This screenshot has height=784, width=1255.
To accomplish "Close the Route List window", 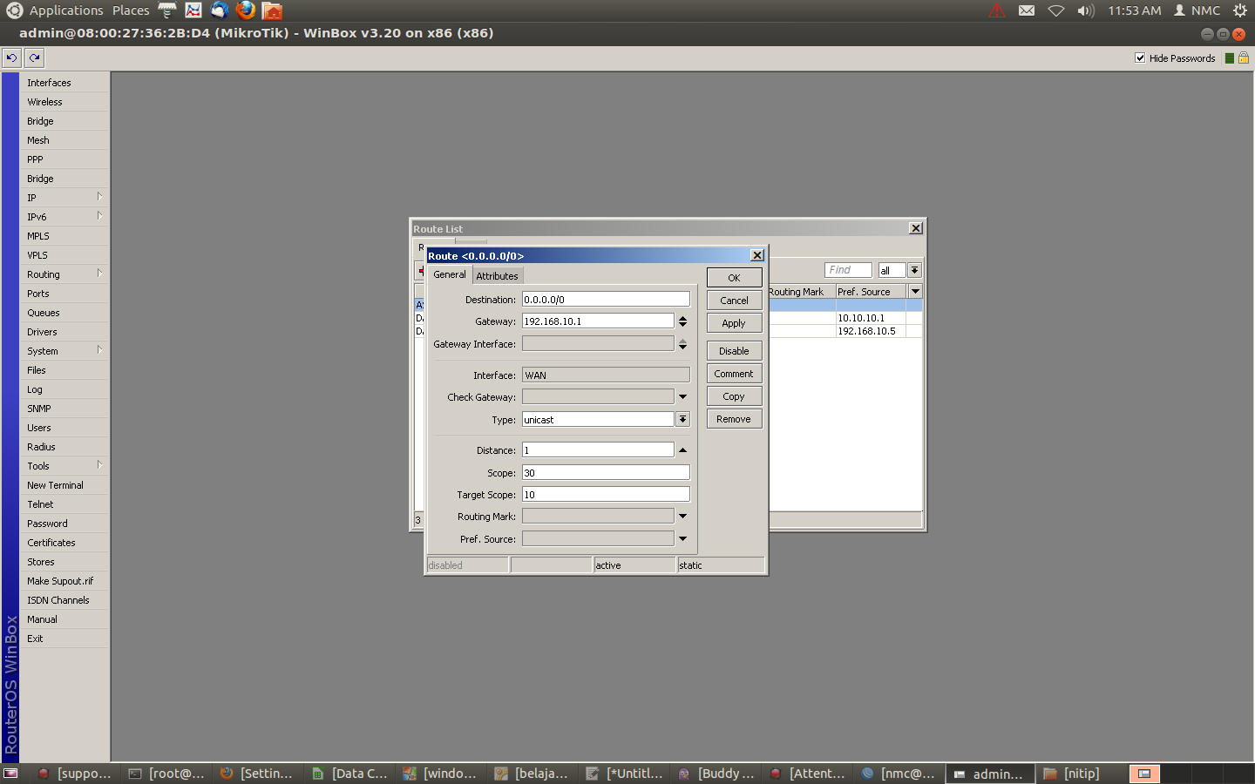I will pyautogui.click(x=916, y=228).
